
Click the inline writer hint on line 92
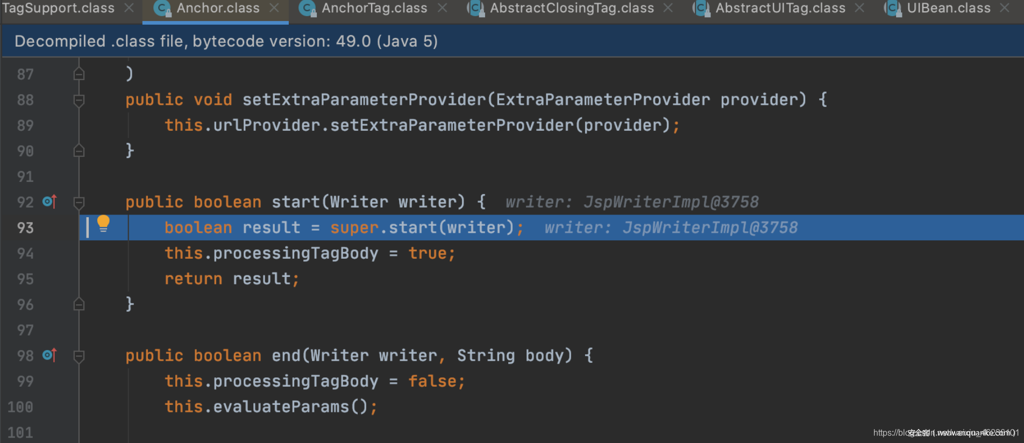pos(632,202)
